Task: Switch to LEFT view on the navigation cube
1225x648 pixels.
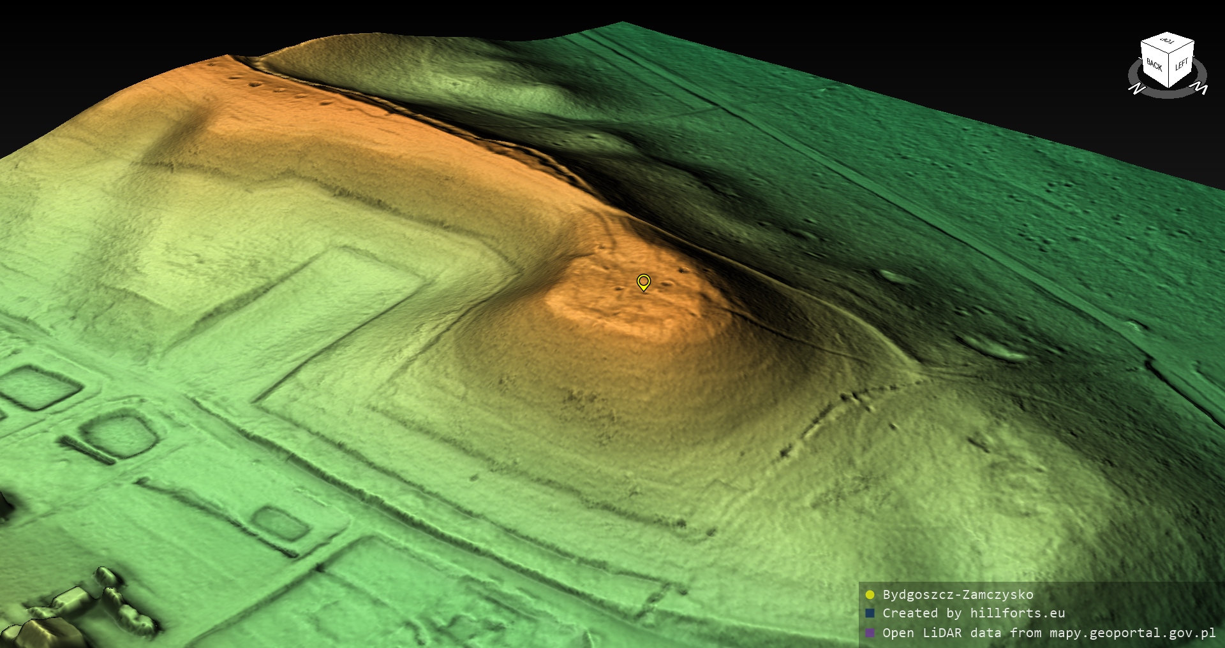Action: [x=1181, y=64]
